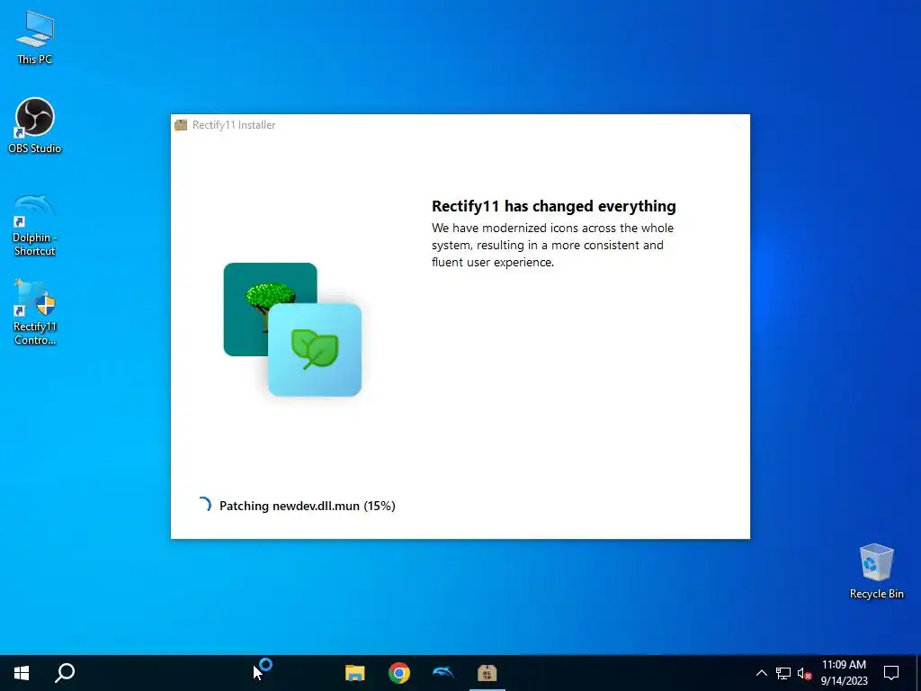921x691 pixels.
Task: Launch Google Chrome from the taskbar
Action: pyautogui.click(x=398, y=673)
